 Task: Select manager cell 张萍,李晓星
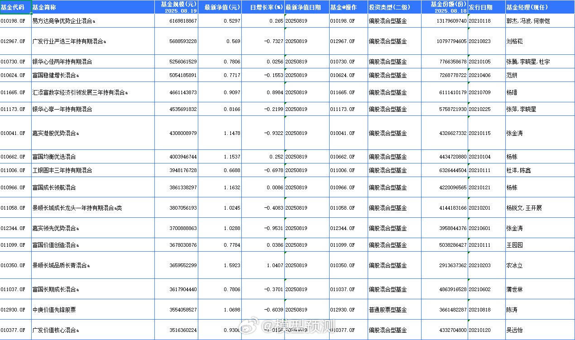pyautogui.click(x=540, y=109)
